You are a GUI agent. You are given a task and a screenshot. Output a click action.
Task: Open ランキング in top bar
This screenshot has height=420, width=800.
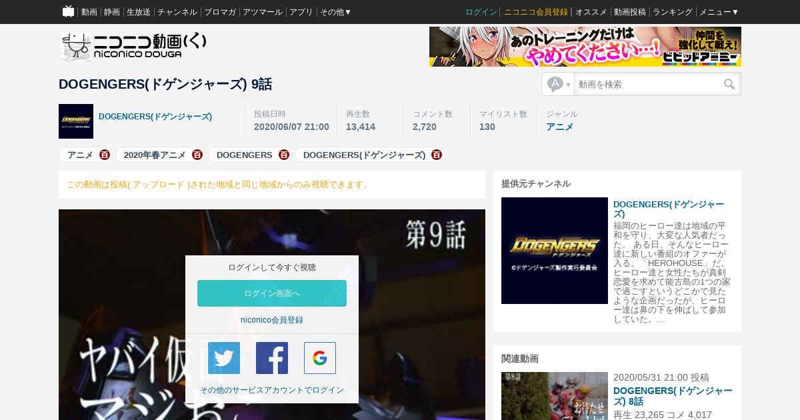[x=673, y=12]
